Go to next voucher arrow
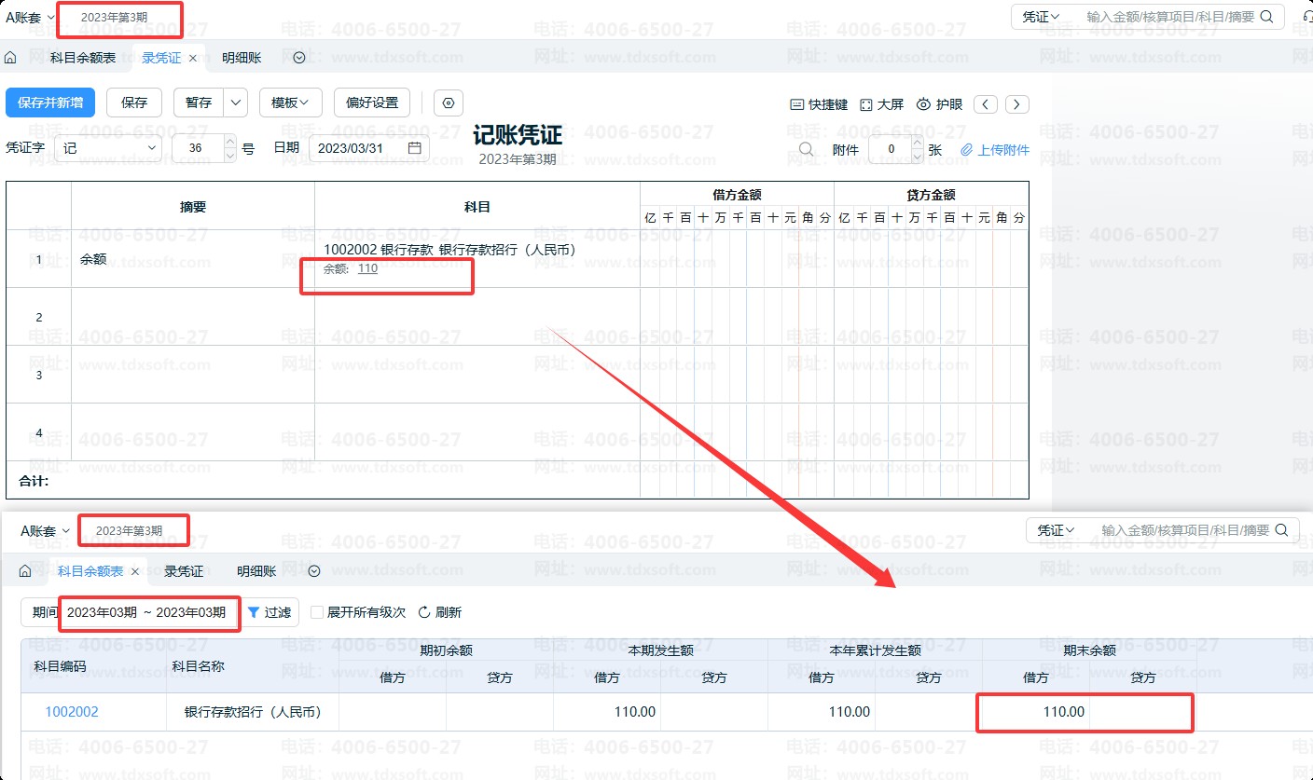1313x780 pixels. click(1017, 104)
